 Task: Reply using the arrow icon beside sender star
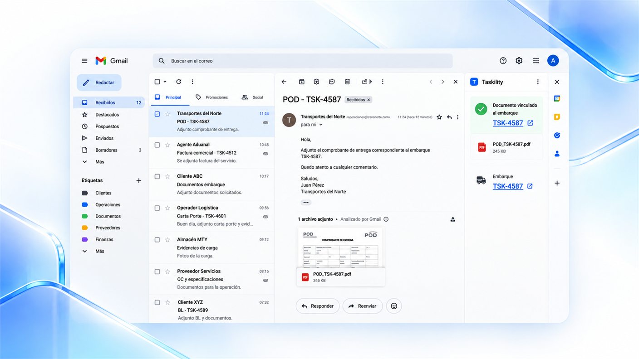point(449,117)
